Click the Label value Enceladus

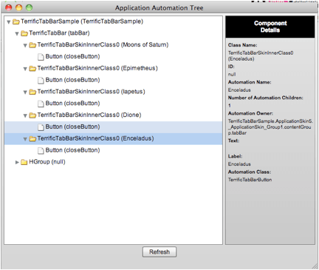pyautogui.click(x=239, y=164)
